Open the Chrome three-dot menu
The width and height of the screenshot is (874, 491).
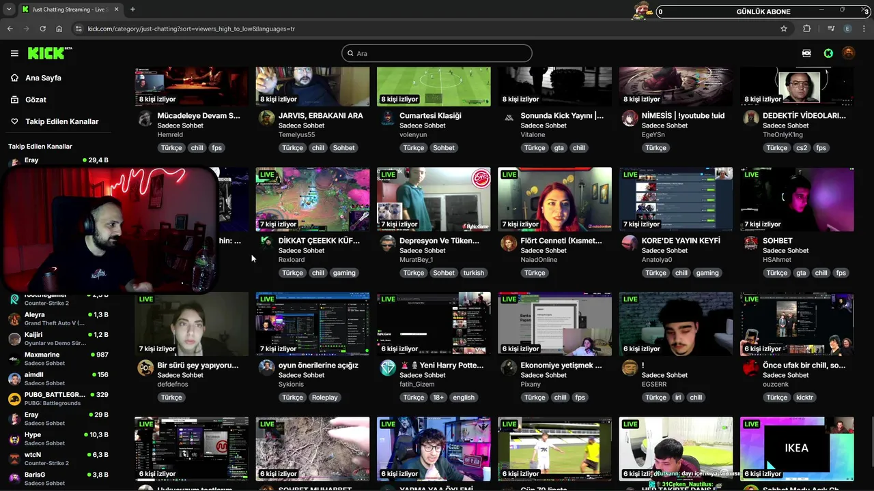[x=864, y=29]
